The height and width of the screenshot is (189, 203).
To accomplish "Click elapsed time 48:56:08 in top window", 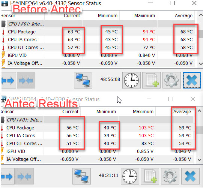I will 110,79.
